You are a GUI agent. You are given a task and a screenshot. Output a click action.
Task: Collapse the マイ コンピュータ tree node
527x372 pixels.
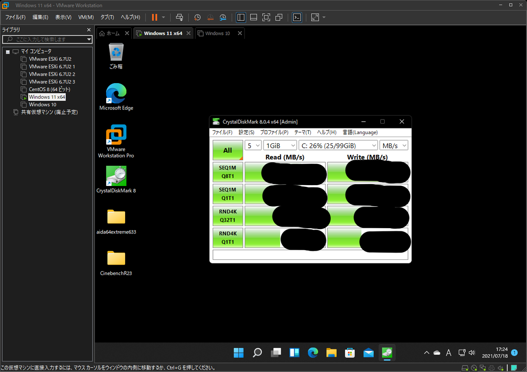8,51
